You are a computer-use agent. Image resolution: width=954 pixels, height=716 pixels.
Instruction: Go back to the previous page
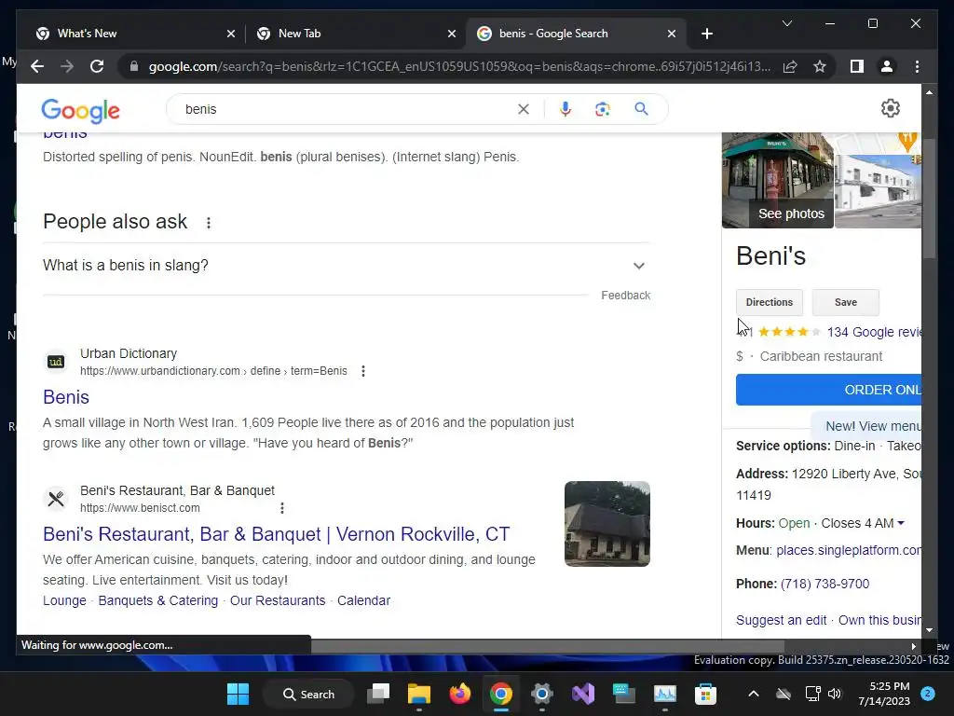pos(37,66)
